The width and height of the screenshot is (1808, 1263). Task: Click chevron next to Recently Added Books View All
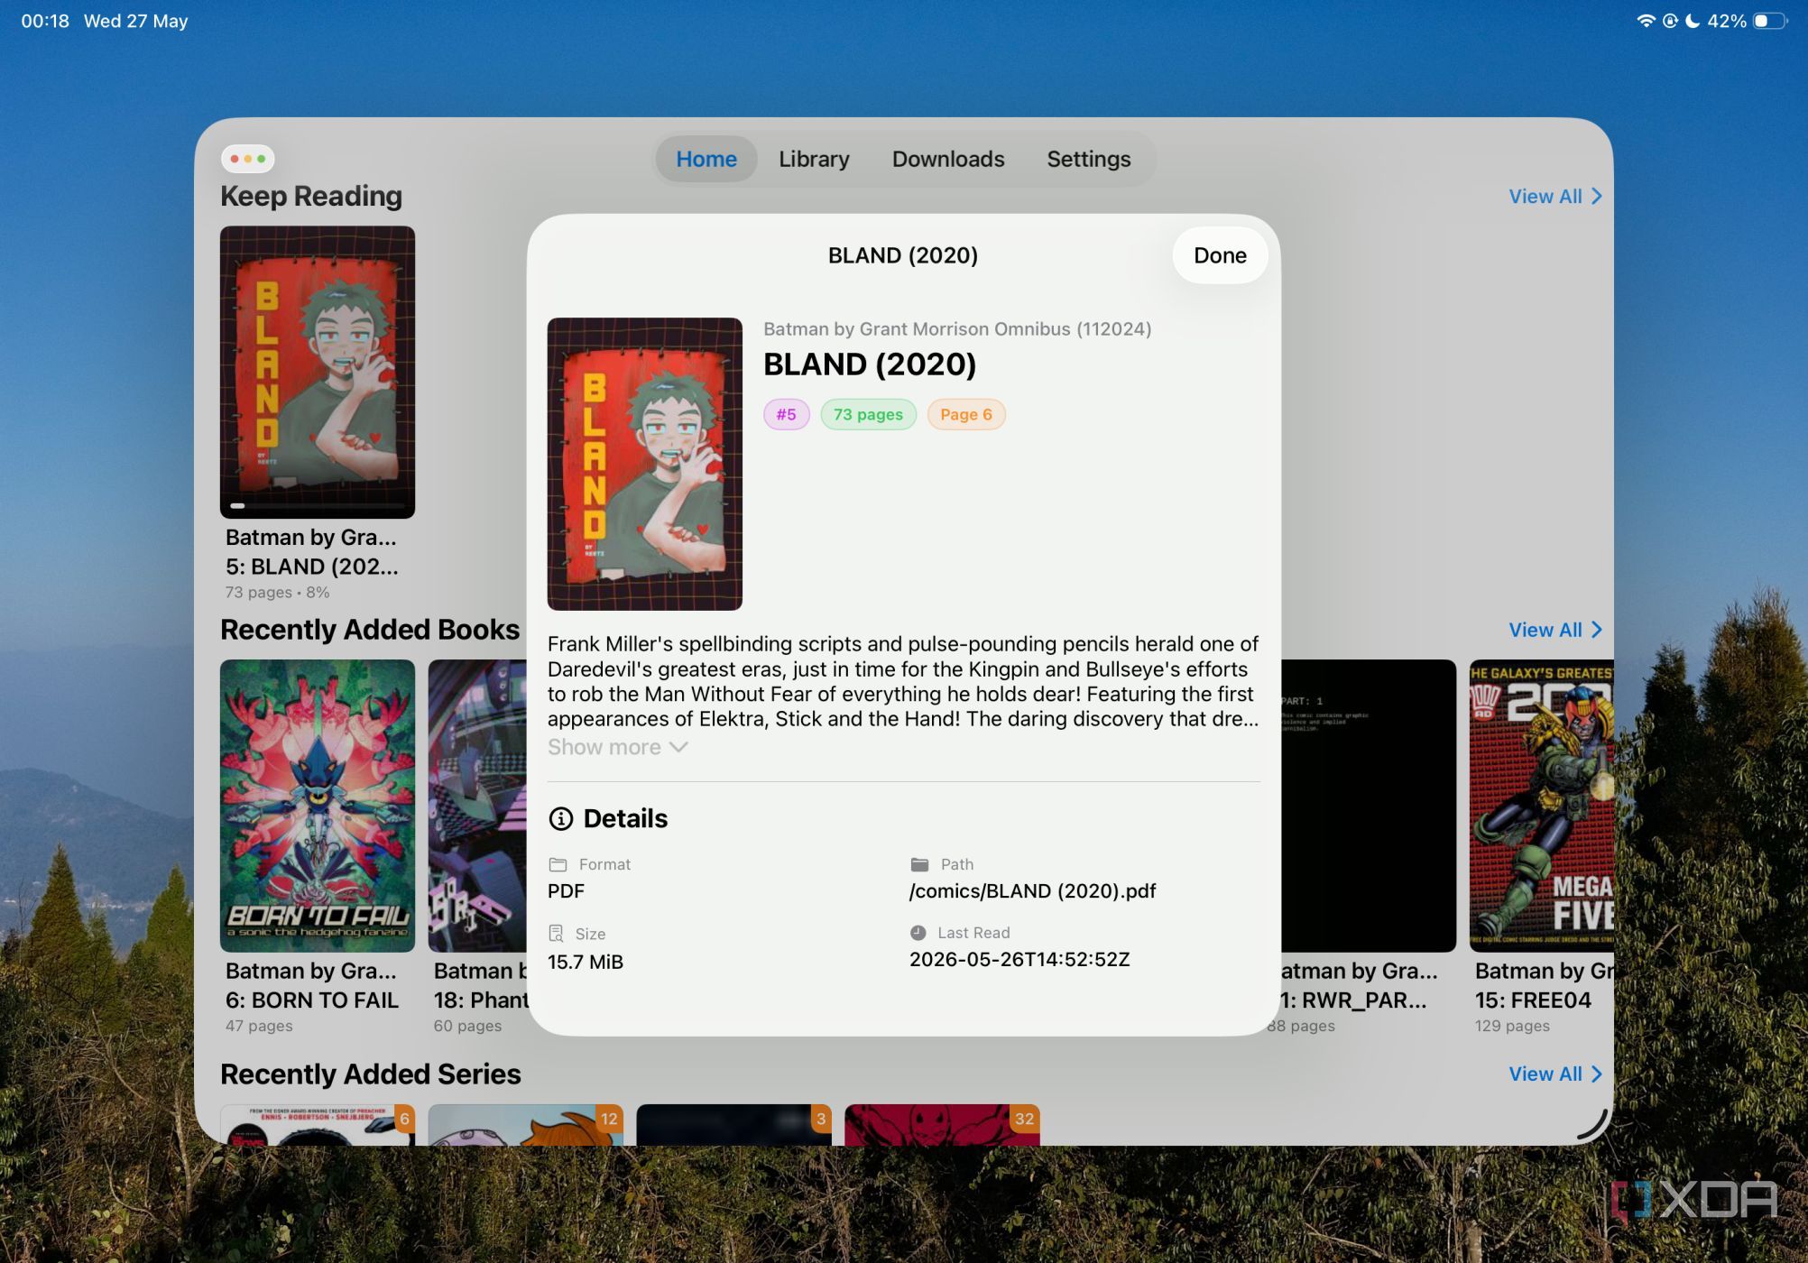click(1596, 630)
